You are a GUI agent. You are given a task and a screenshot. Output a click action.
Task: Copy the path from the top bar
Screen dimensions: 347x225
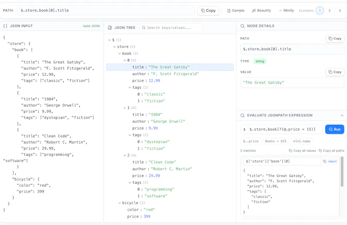coord(208,10)
